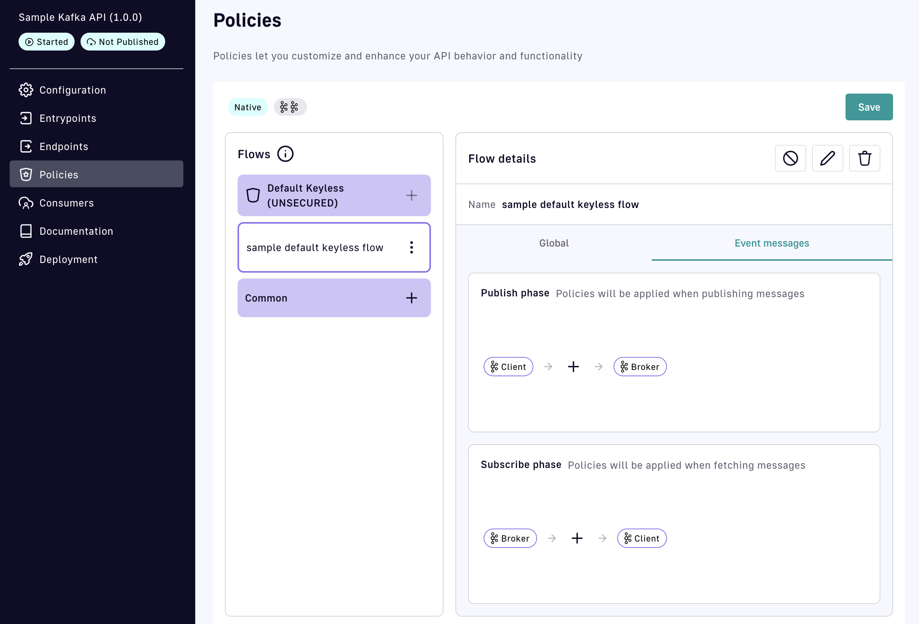Click the Kafka icons badge near Native
Viewport: 919px width, 624px height.
290,107
